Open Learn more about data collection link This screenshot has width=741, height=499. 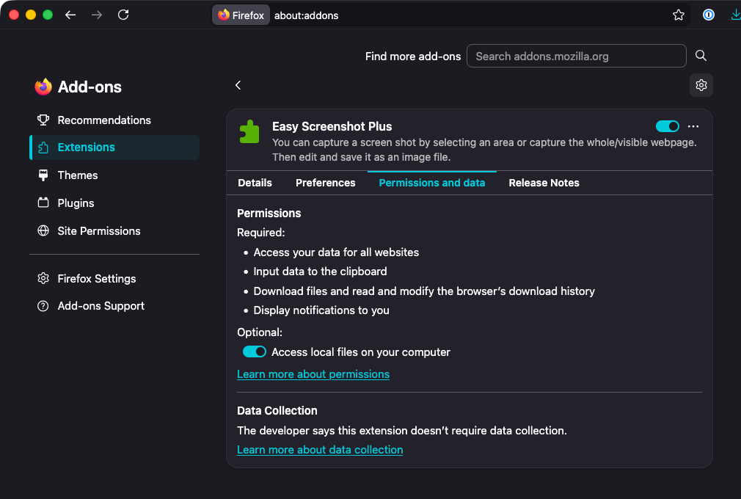click(x=320, y=450)
